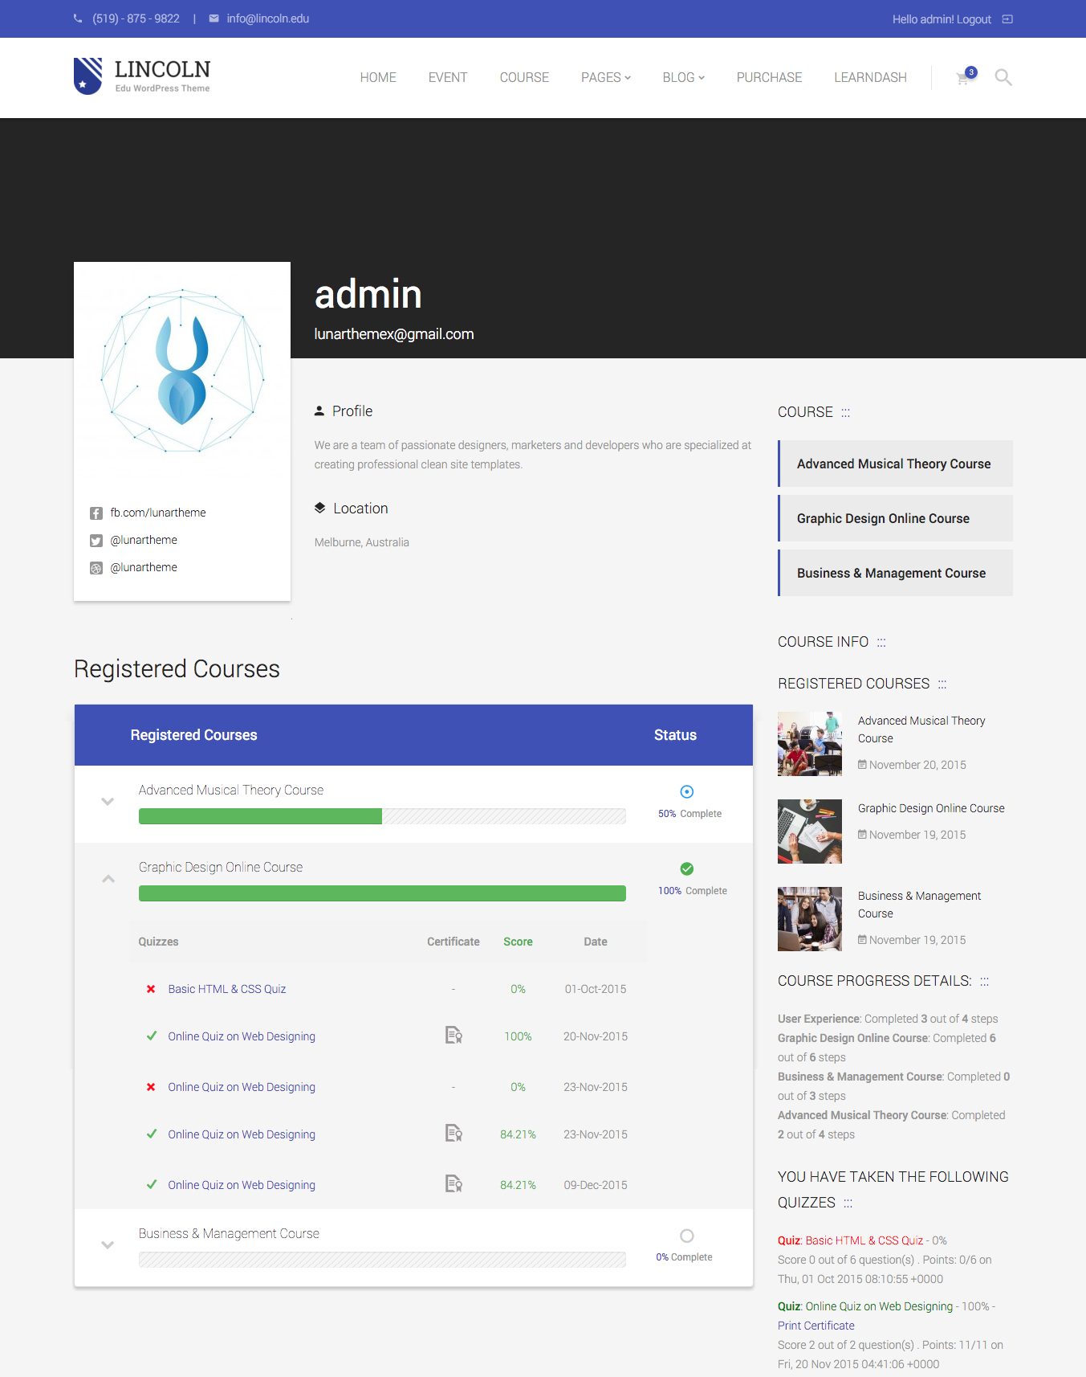Click the 84.21% score dated 23-Nov-2015
The height and width of the screenshot is (1377, 1086).
click(x=518, y=1134)
